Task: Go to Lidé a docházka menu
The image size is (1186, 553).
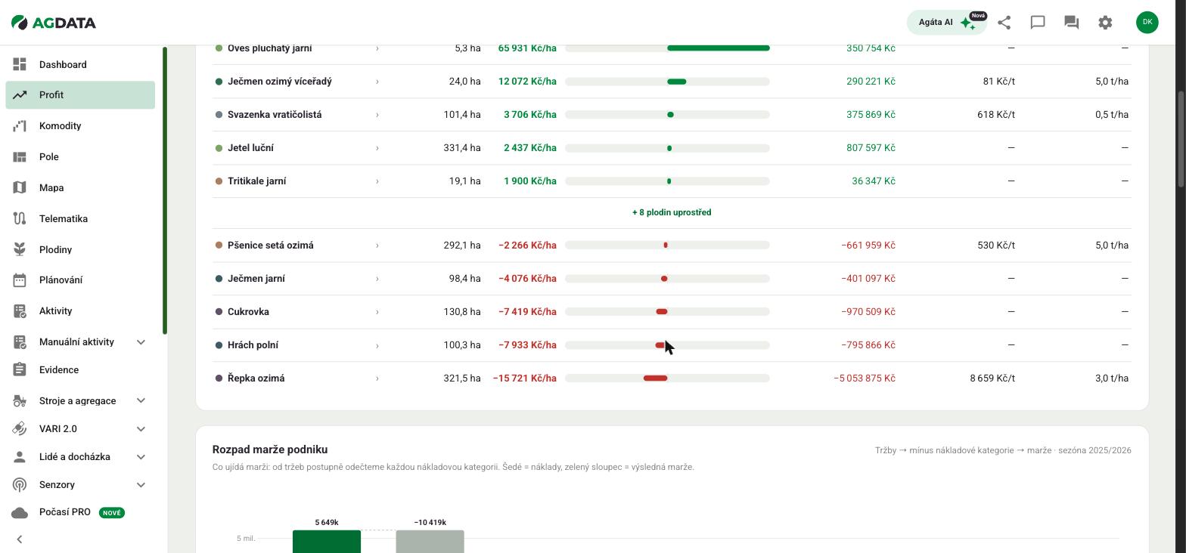Action: click(75, 457)
